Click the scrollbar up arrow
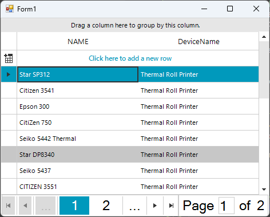 tap(264, 37)
